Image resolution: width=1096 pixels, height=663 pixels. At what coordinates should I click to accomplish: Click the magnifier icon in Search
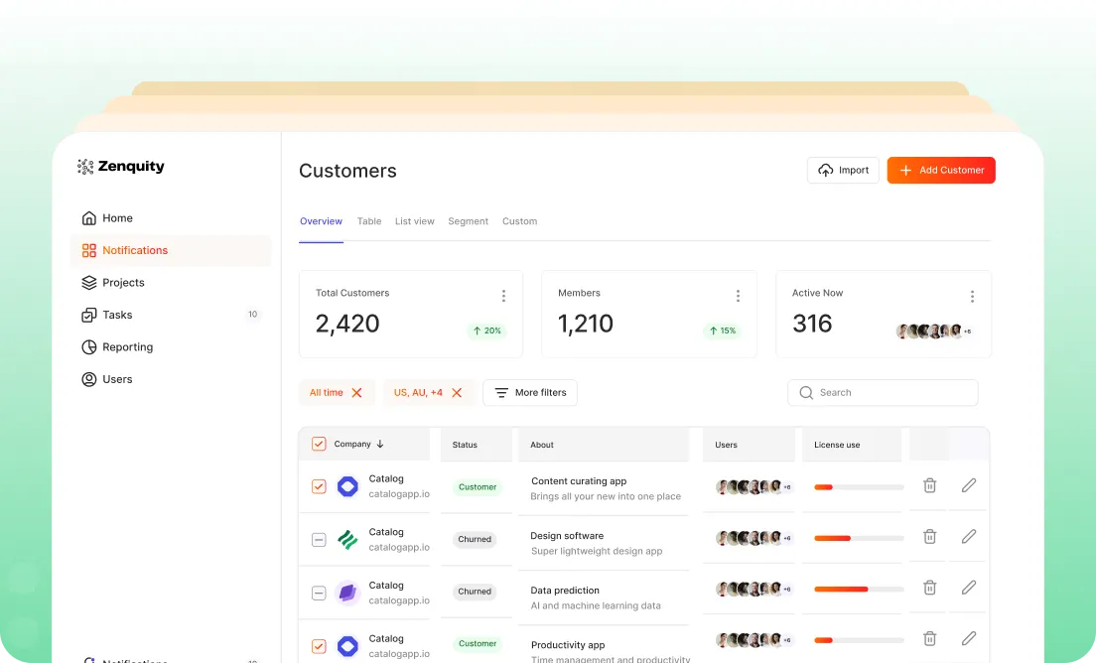pyautogui.click(x=806, y=393)
